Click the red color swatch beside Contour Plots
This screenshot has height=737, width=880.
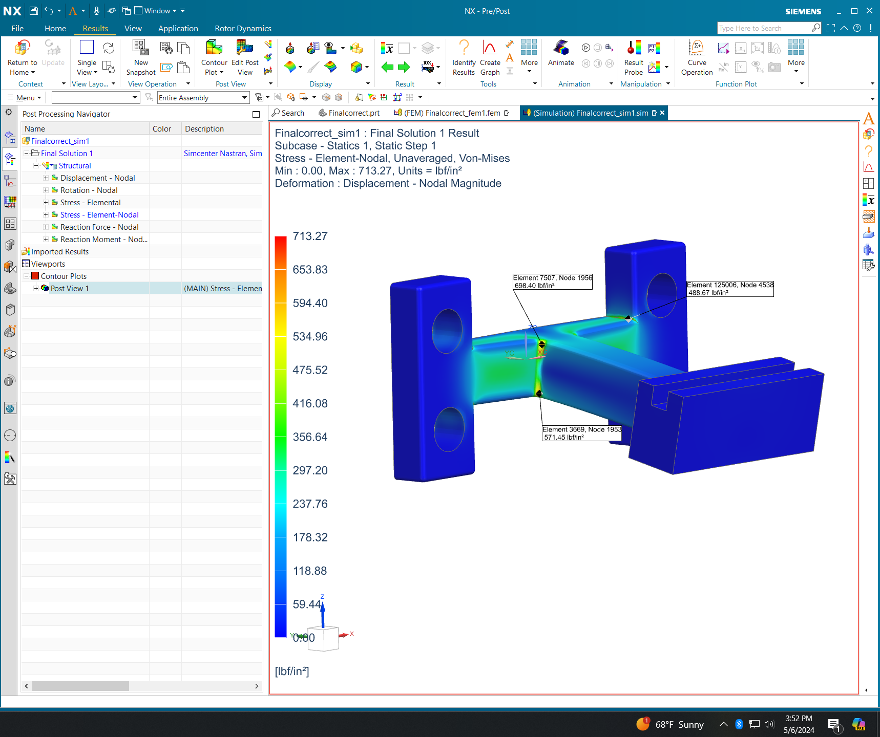tap(35, 276)
